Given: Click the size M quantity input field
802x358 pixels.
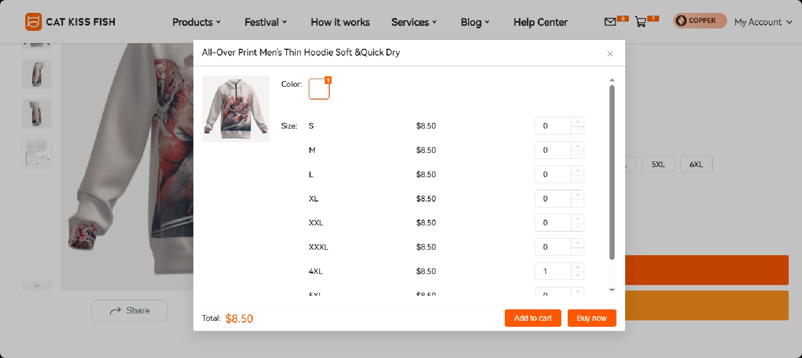Looking at the screenshot, I should [x=553, y=150].
